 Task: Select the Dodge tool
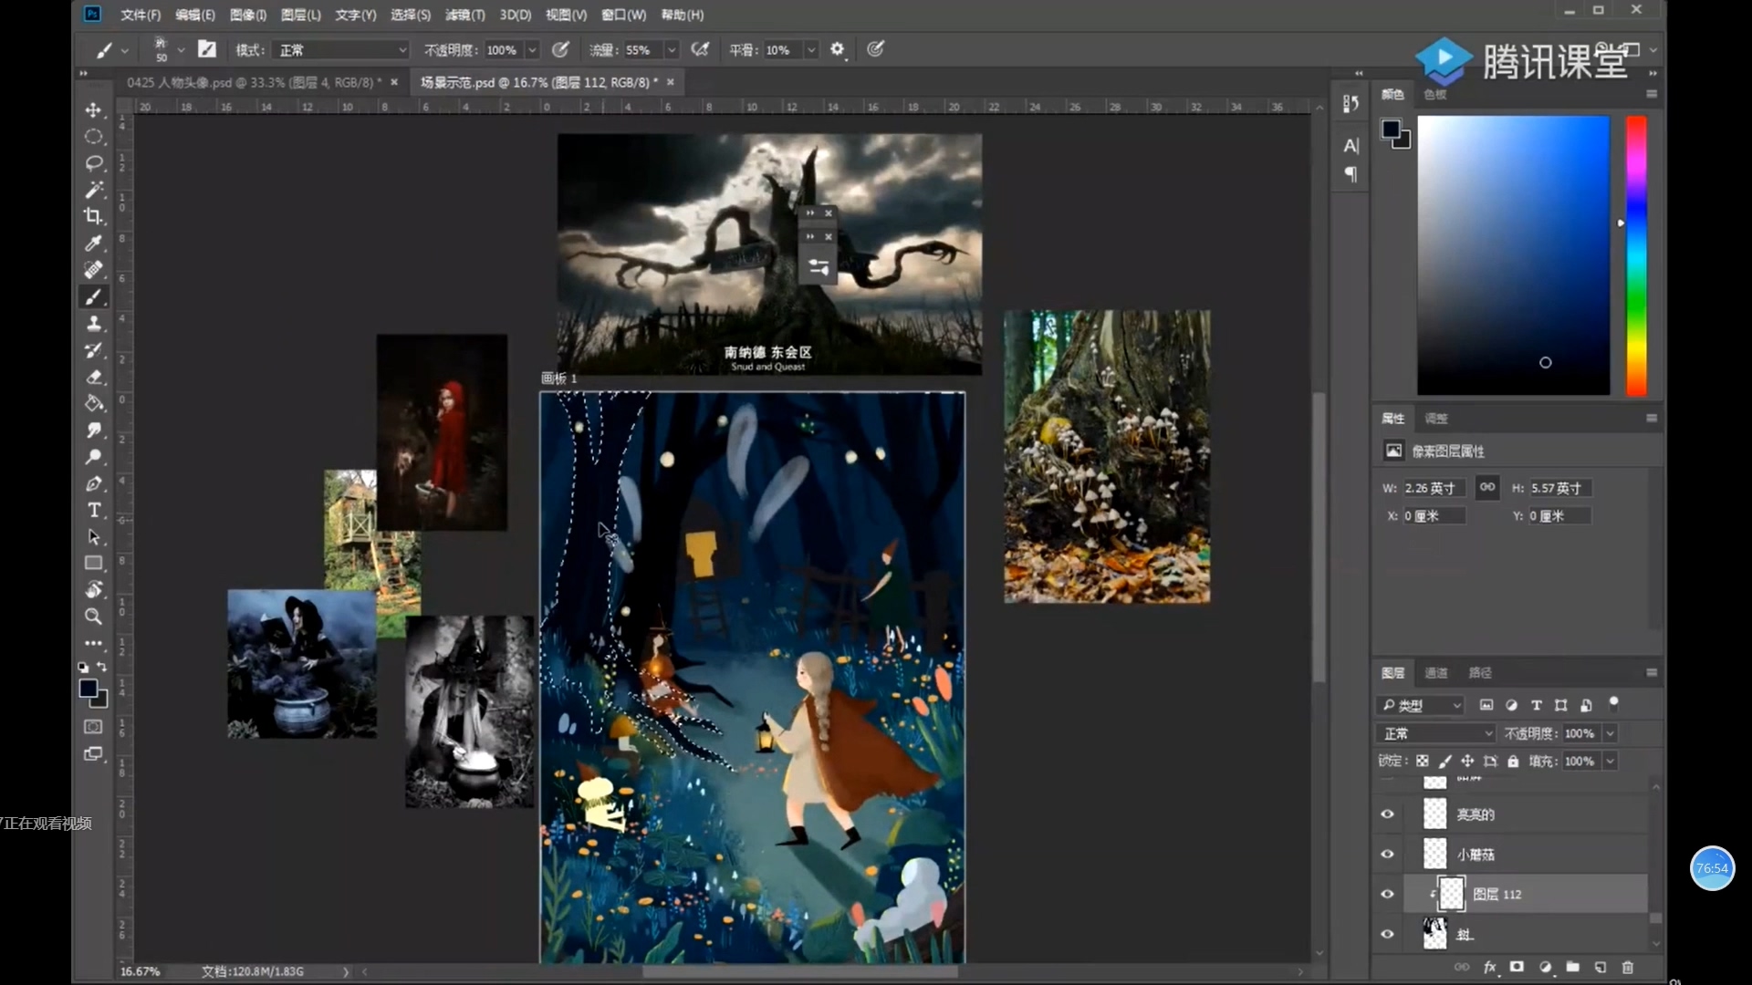pyautogui.click(x=93, y=457)
